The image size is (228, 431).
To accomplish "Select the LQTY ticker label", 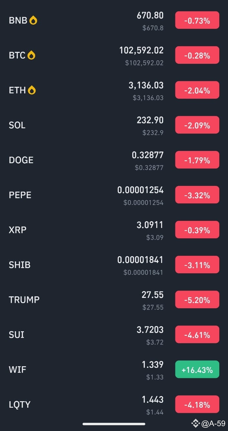I will coord(19,404).
